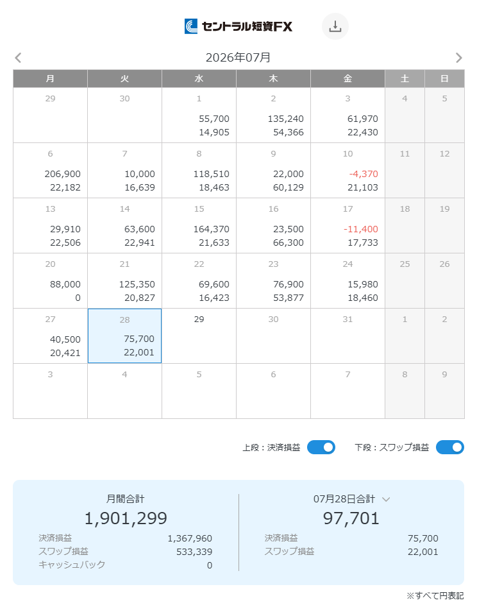Go to previous month arrow
This screenshot has height=614, width=477.
(x=18, y=58)
